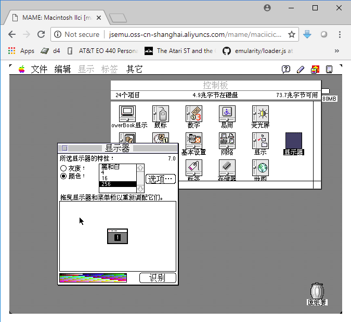Select the 灰度 (Grays) radio button
The height and width of the screenshot is (322, 351).
(63, 168)
